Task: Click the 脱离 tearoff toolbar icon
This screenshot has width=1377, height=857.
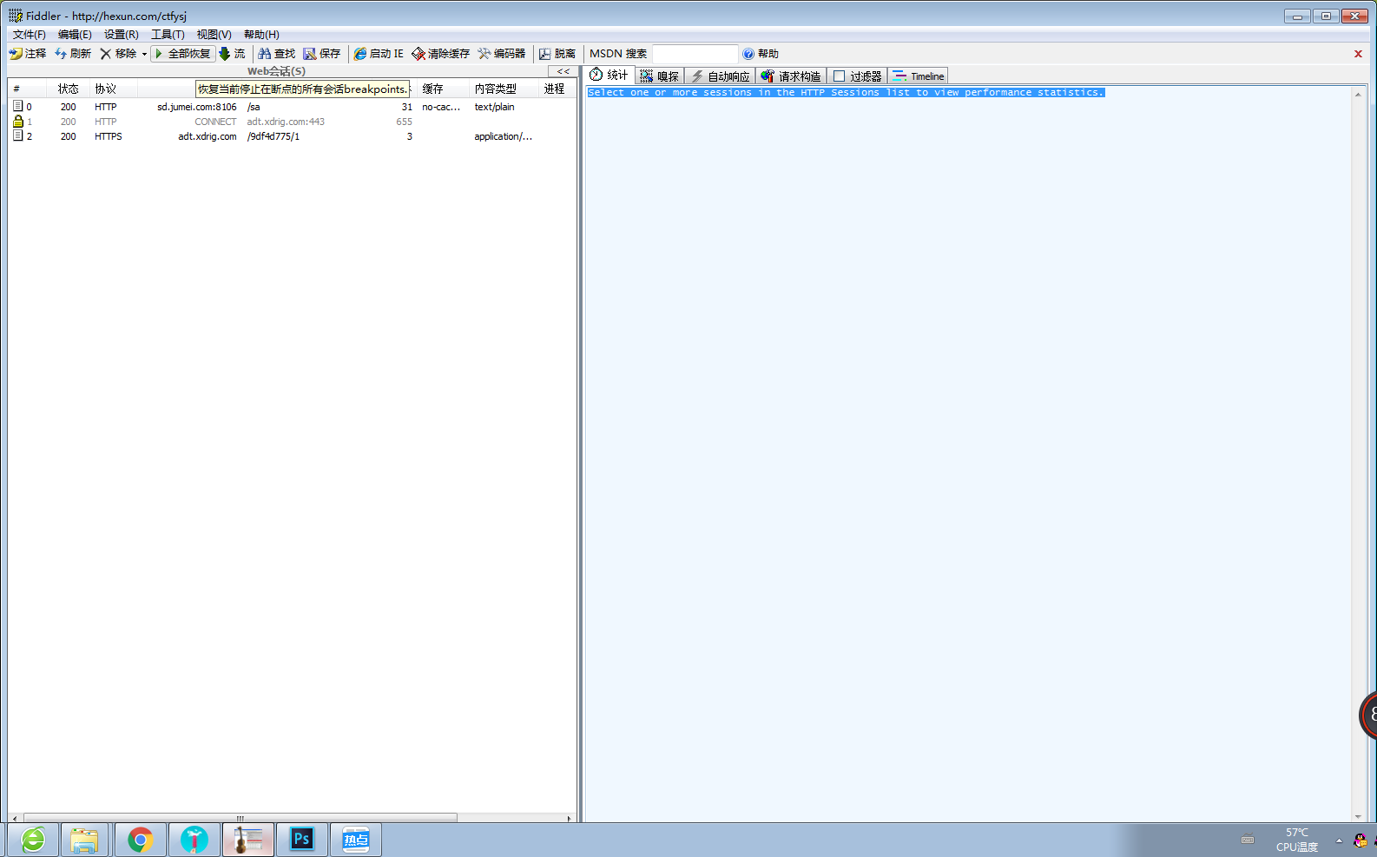Action: 545,54
